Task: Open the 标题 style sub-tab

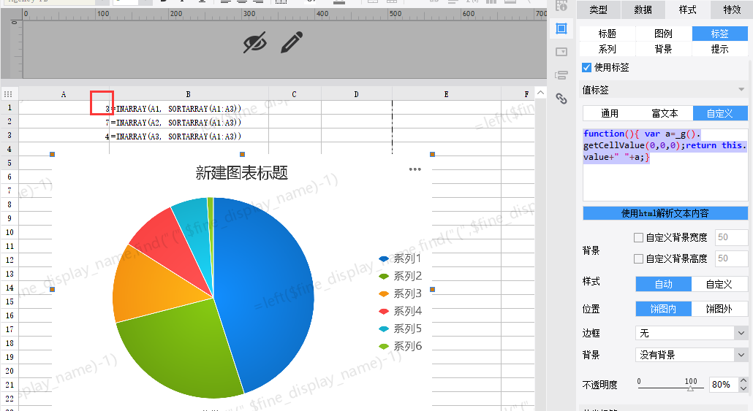Action: 608,34
